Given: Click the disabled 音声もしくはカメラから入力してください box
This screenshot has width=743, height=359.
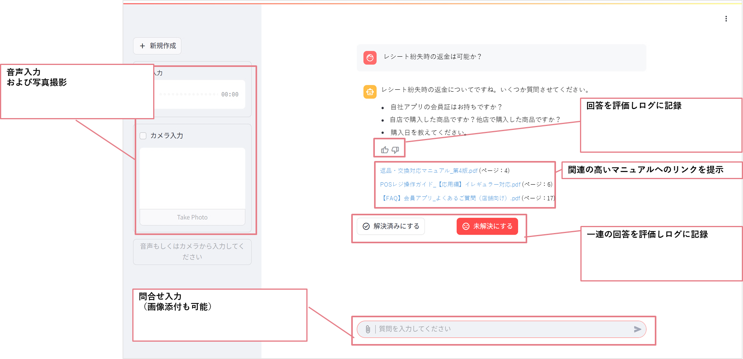Looking at the screenshot, I should tap(192, 252).
